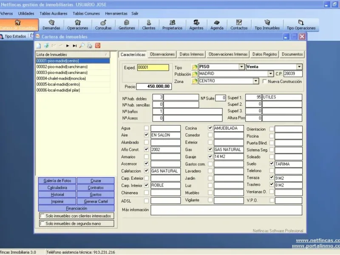The height and width of the screenshot is (255, 340).
Task: Click the new record page icon
Action: (38, 45)
